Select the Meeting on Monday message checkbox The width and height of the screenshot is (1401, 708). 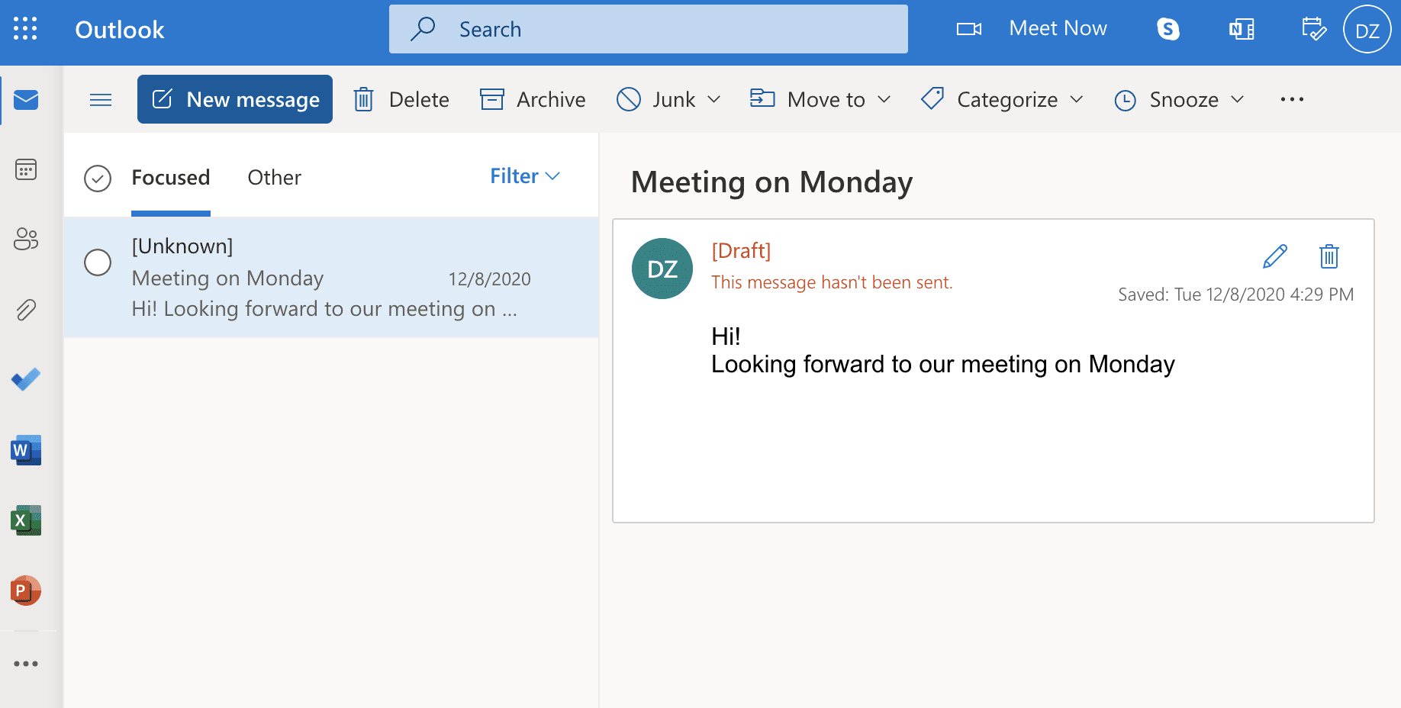[x=98, y=262]
